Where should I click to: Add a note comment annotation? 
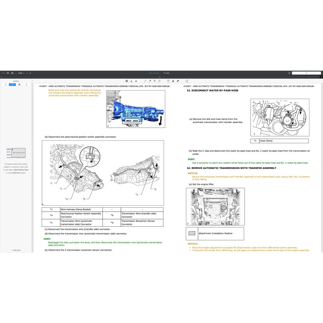coord(168,81)
